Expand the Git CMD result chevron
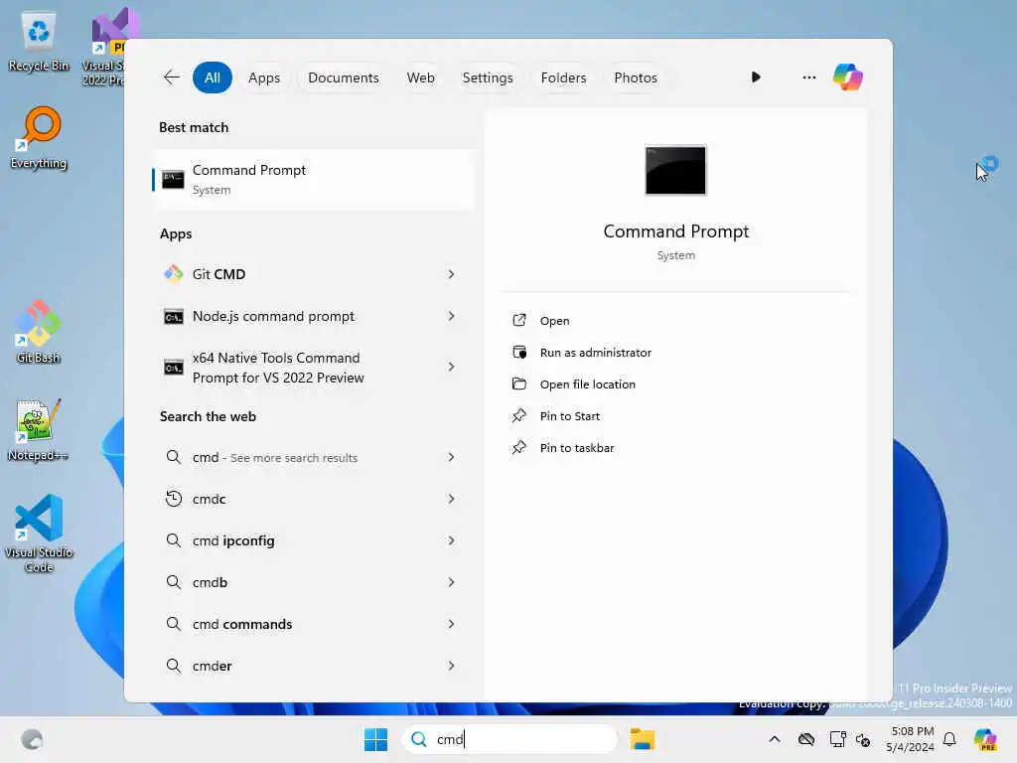1017x763 pixels. coord(452,274)
